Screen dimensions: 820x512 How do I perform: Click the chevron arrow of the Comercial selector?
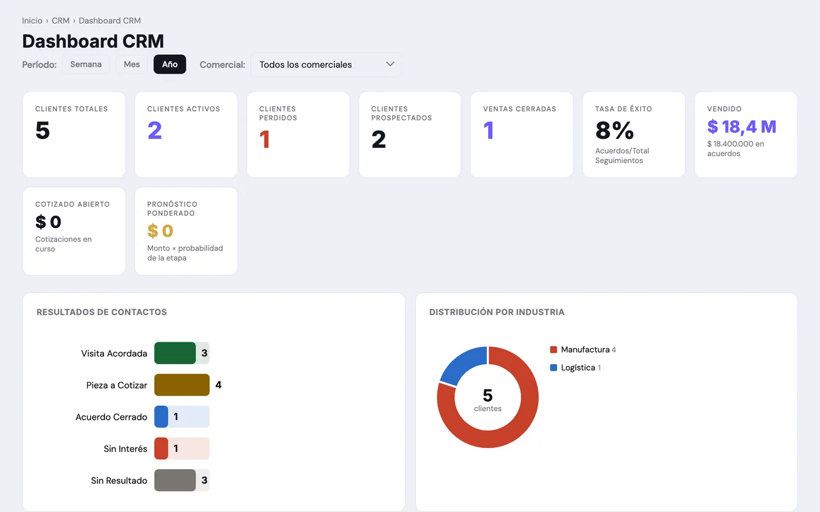[x=390, y=64]
